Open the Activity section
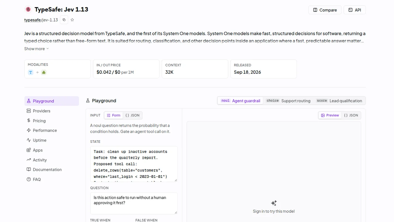 point(52,160)
